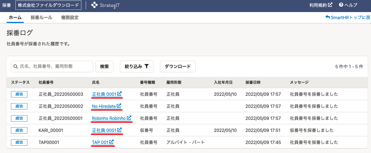Open the external link icon beside No Hiredate
The image size is (371, 153).
(x=119, y=106)
